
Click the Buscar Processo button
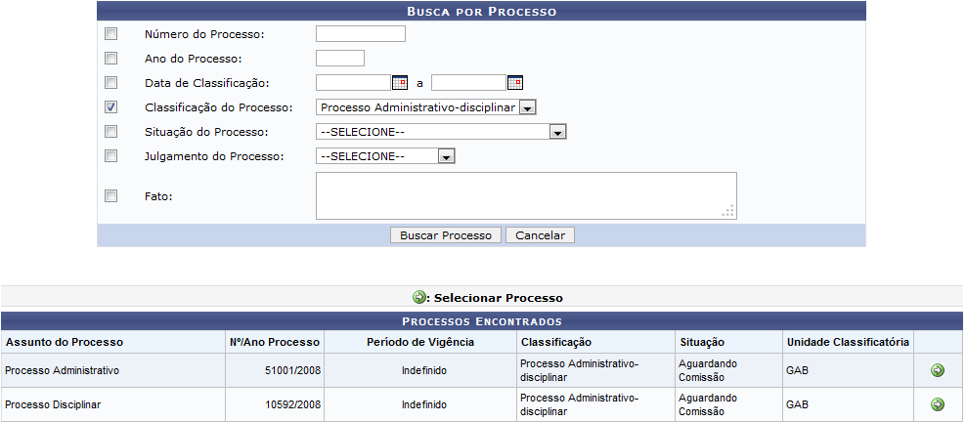tap(445, 235)
